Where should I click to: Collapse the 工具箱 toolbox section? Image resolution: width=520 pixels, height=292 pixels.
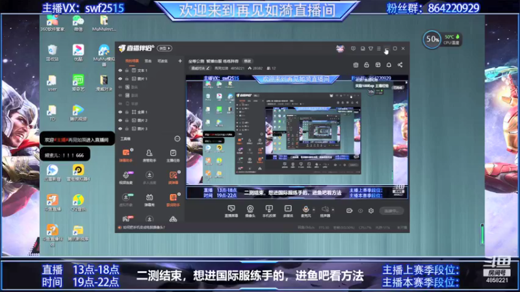pyautogui.click(x=177, y=139)
